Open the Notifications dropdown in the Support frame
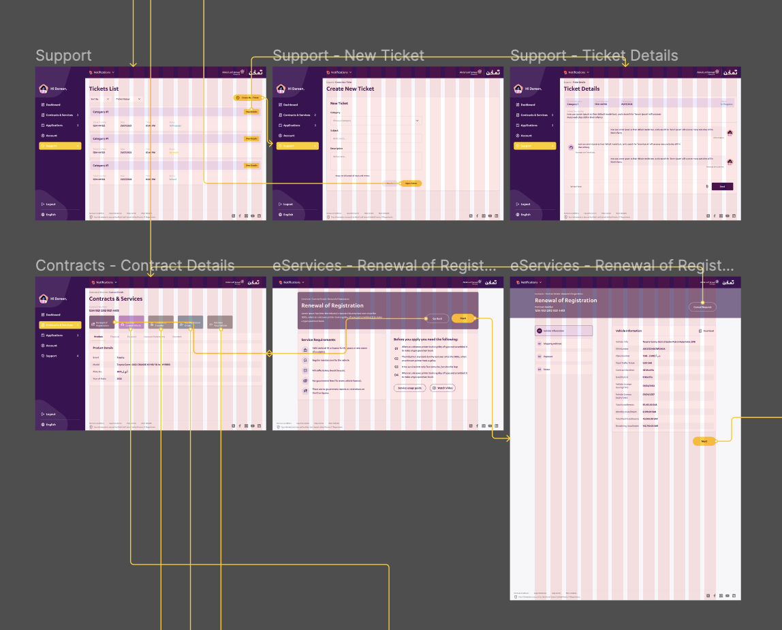The width and height of the screenshot is (782, 630). tap(101, 72)
